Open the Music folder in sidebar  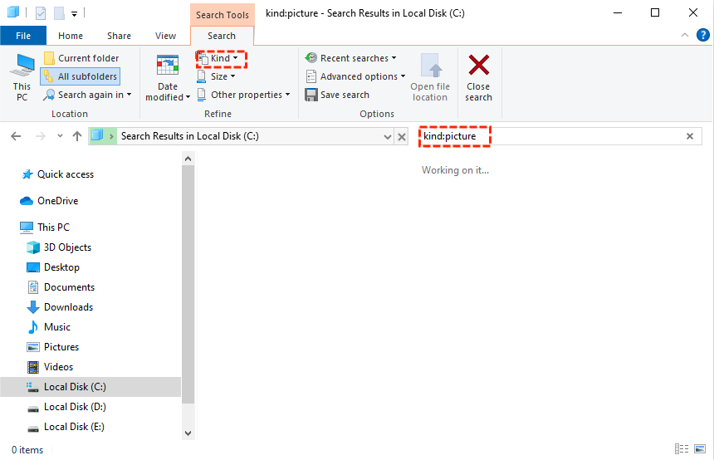(49, 327)
